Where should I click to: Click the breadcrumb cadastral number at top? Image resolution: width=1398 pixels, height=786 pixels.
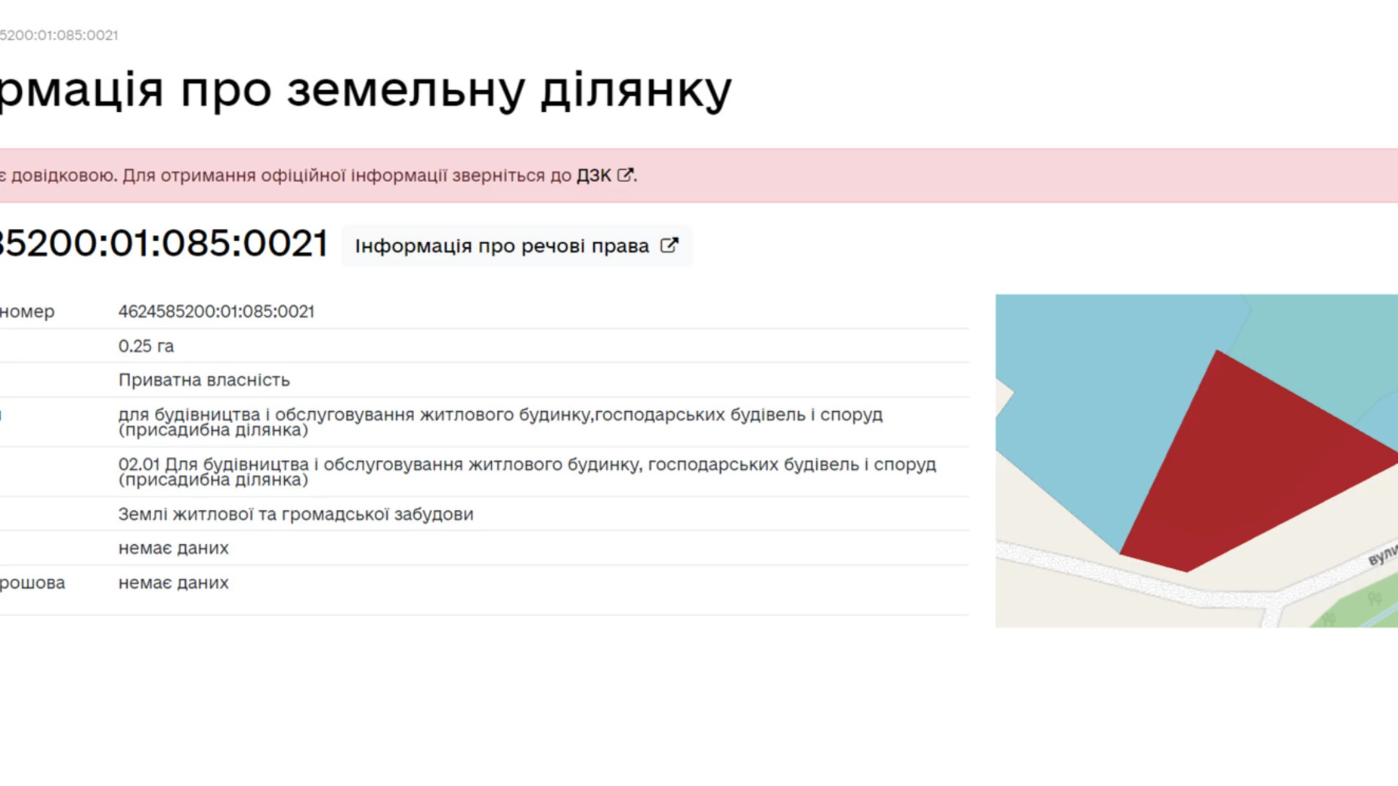(x=59, y=35)
